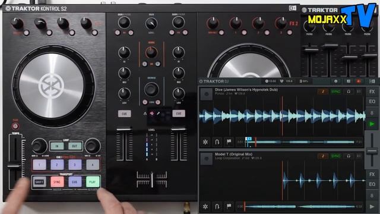Click the Model T deck album art thumbnail

(x=207, y=159)
